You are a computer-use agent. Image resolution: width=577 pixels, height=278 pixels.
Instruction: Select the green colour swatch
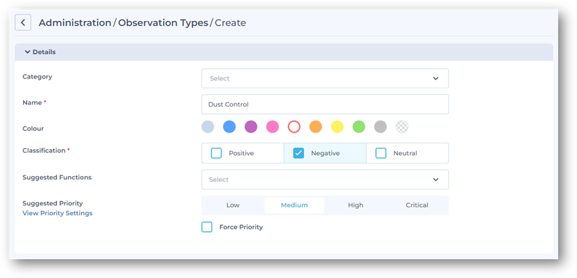(359, 127)
